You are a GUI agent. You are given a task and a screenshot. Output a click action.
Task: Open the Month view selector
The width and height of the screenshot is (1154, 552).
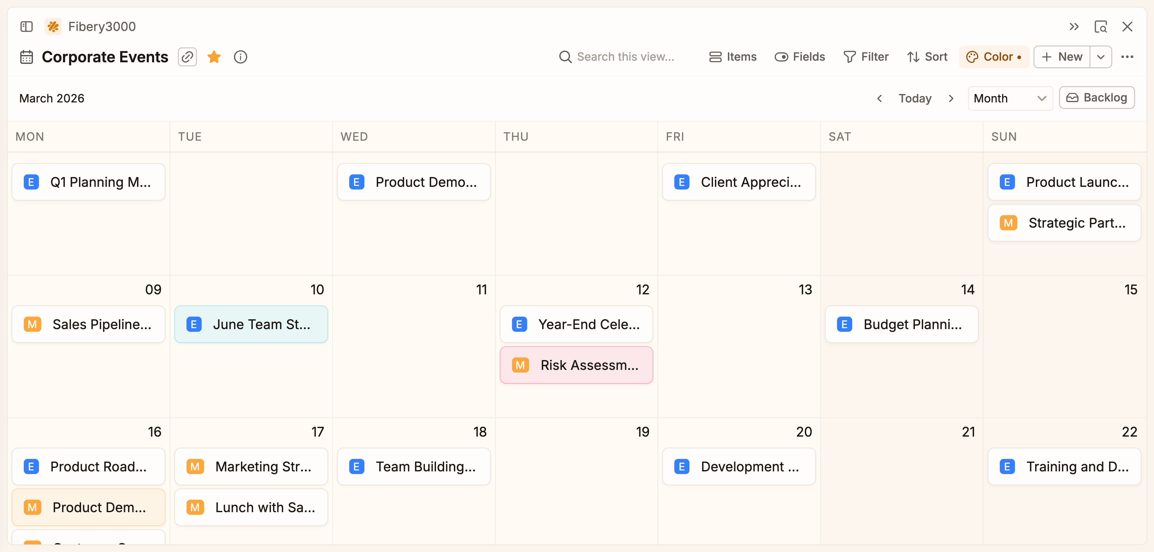point(1010,98)
